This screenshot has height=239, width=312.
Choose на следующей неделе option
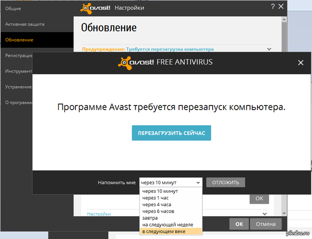coord(171,224)
